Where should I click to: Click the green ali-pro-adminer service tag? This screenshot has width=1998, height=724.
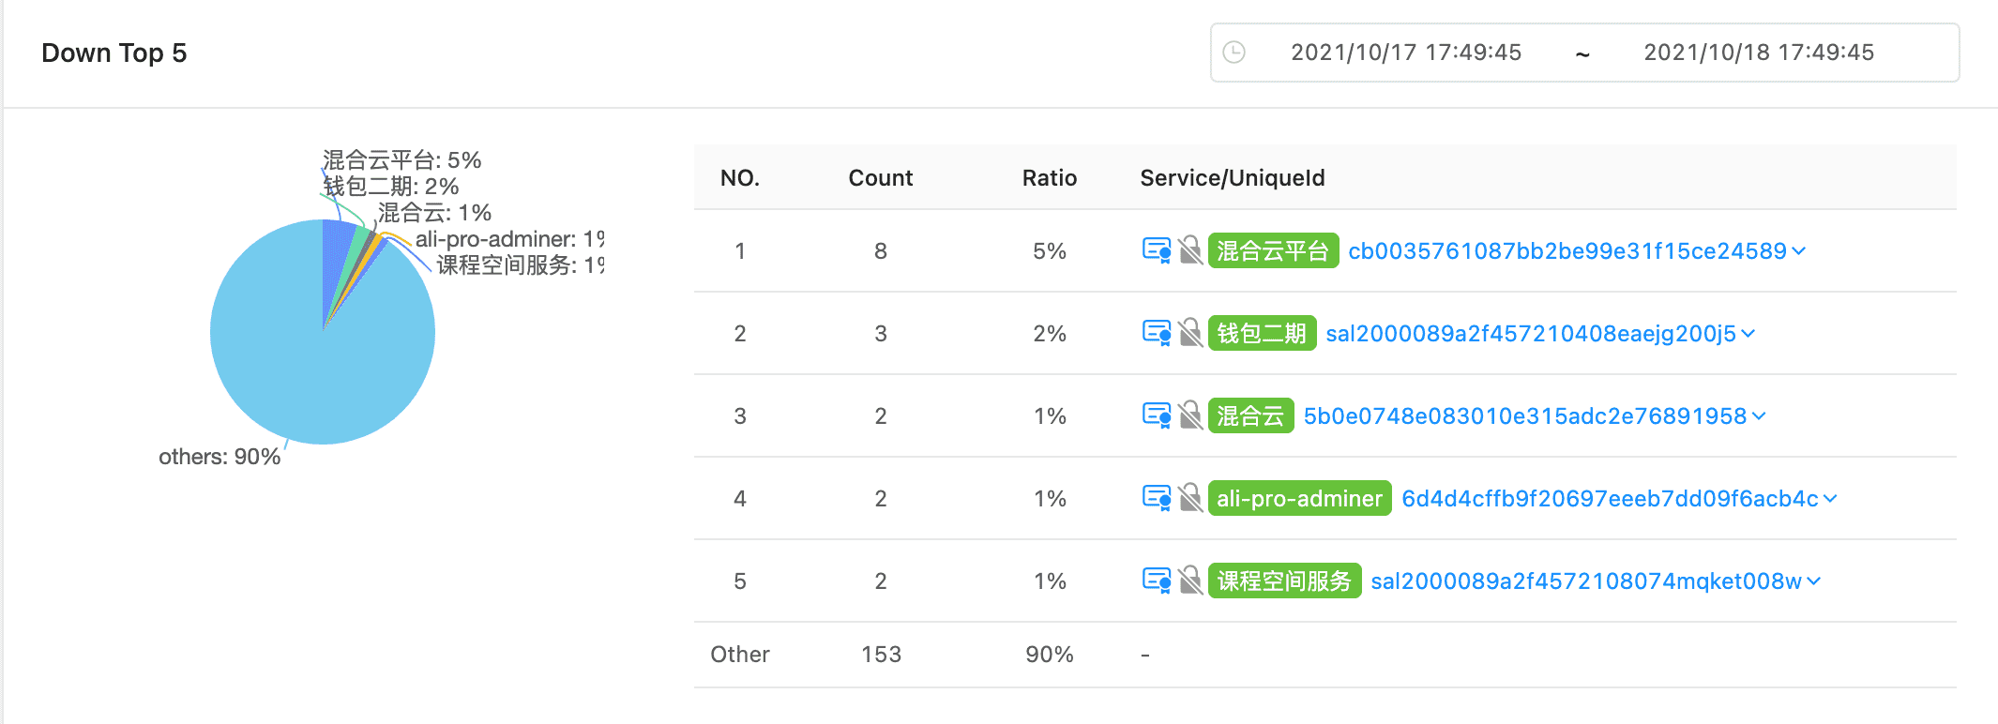pos(1299,498)
